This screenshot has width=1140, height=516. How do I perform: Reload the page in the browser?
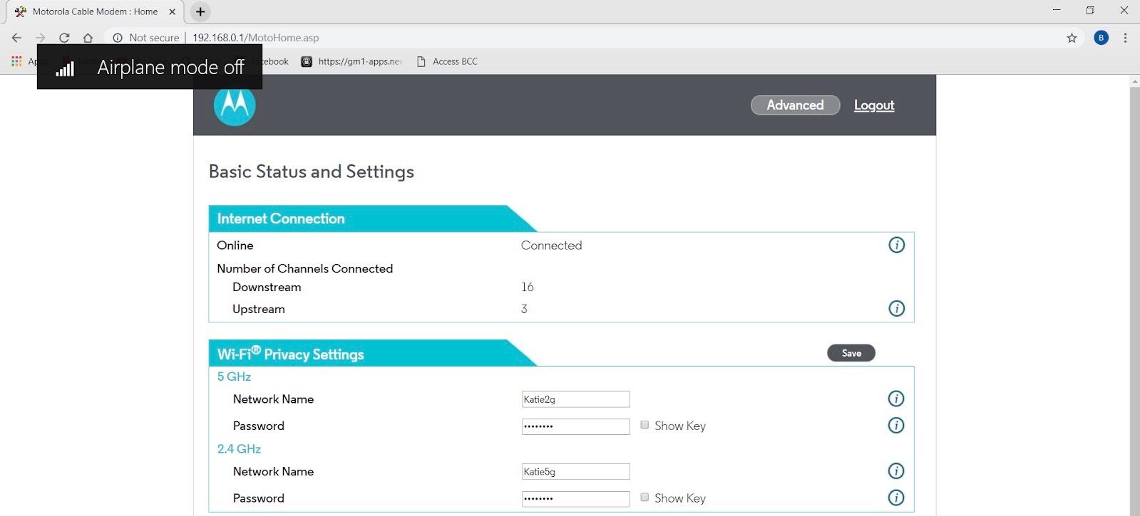64,38
